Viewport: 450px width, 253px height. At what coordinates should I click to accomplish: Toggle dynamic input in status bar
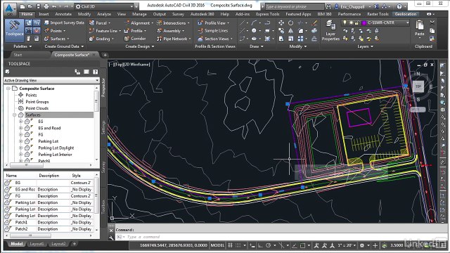click(252, 245)
